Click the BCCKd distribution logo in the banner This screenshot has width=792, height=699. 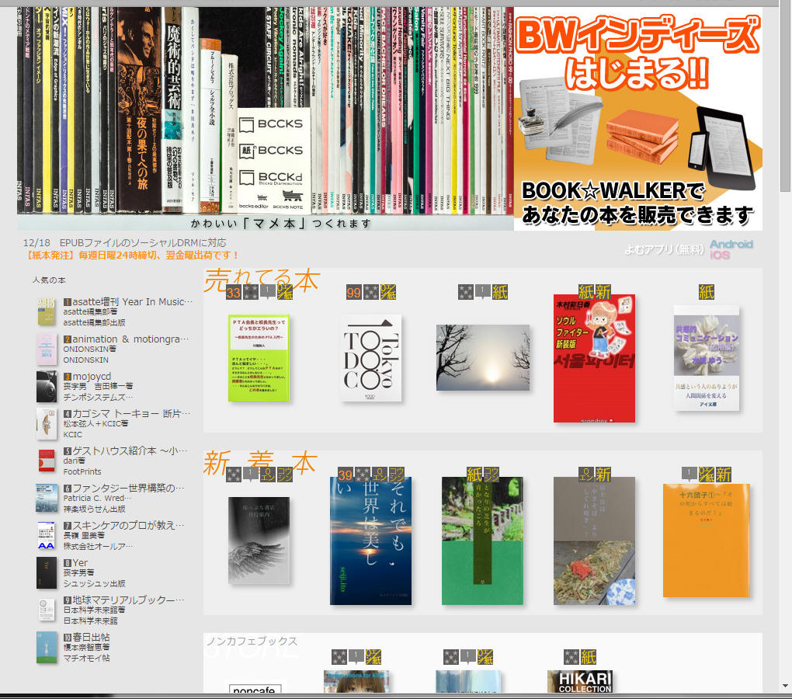(271, 179)
